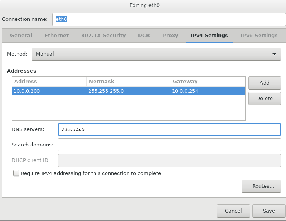
Task: Enable Require IPv4 addressing checkbox
Action: (16, 173)
